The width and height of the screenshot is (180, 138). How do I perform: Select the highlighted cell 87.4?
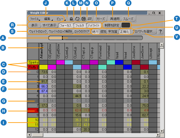point(44,91)
